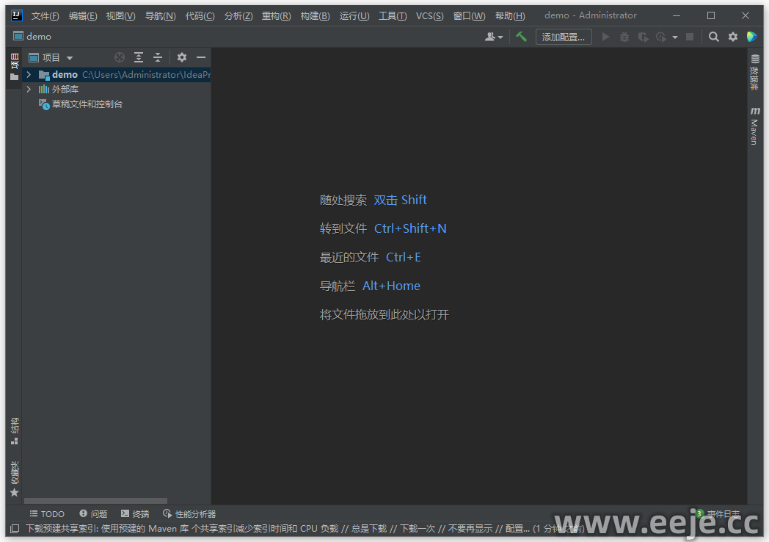Toggle the 数据库 side panel
The image size is (769, 542).
coord(754,73)
